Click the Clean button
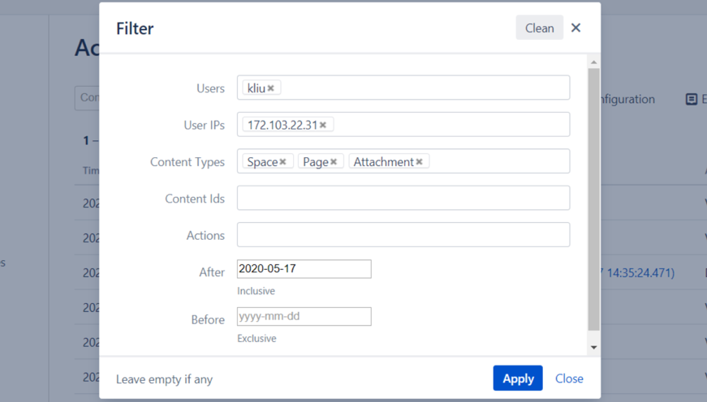Screen dimensions: 707x402 tap(539, 28)
